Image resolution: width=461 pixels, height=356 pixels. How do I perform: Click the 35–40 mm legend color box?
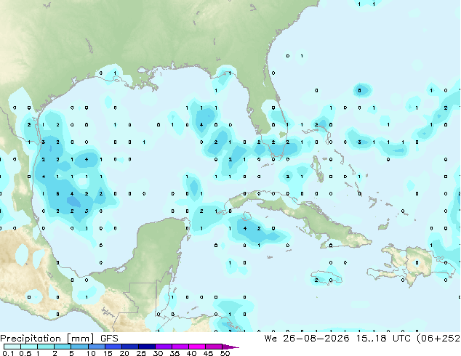point(180,347)
